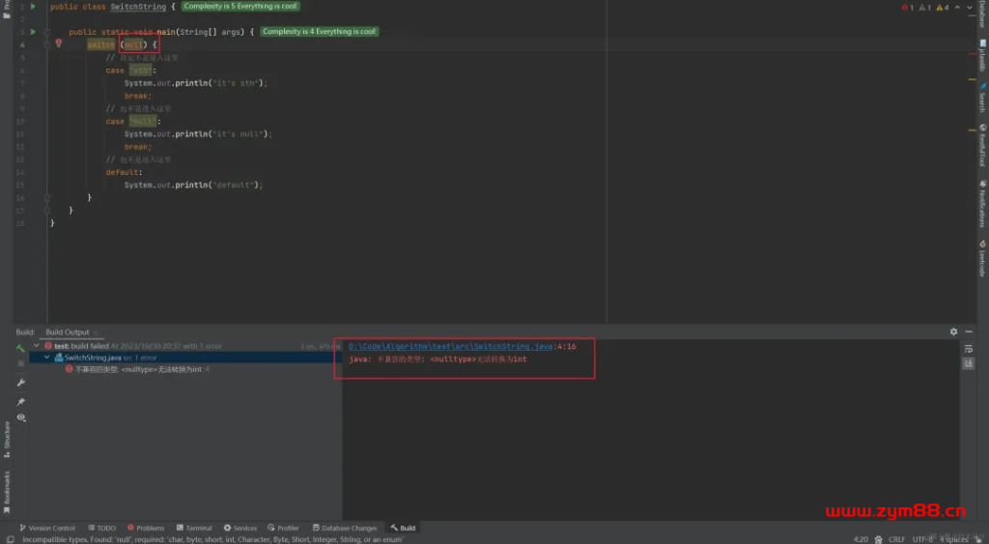
Task: Toggle scroll to end in build output
Action: click(x=970, y=363)
